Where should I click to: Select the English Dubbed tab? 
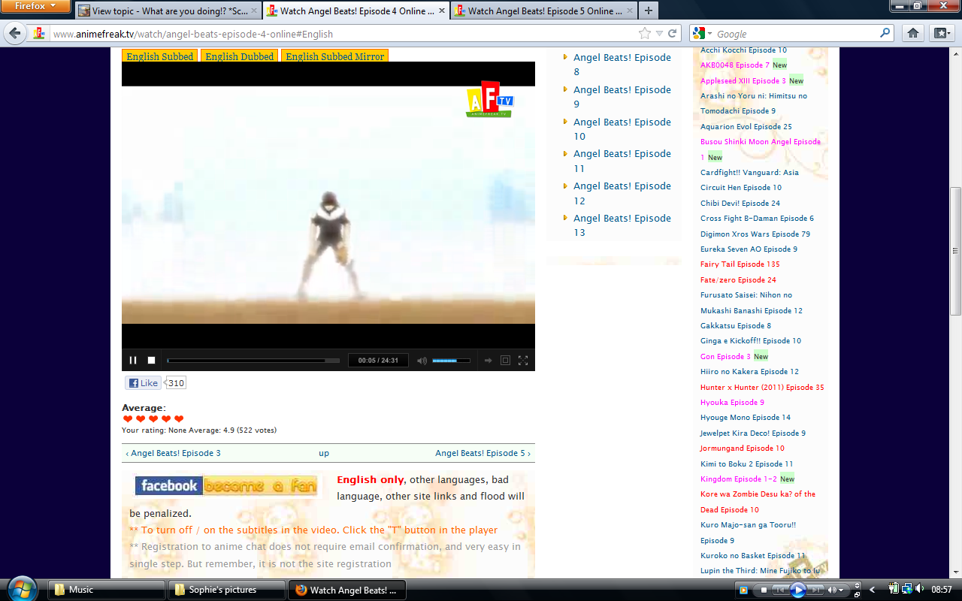[x=240, y=56]
